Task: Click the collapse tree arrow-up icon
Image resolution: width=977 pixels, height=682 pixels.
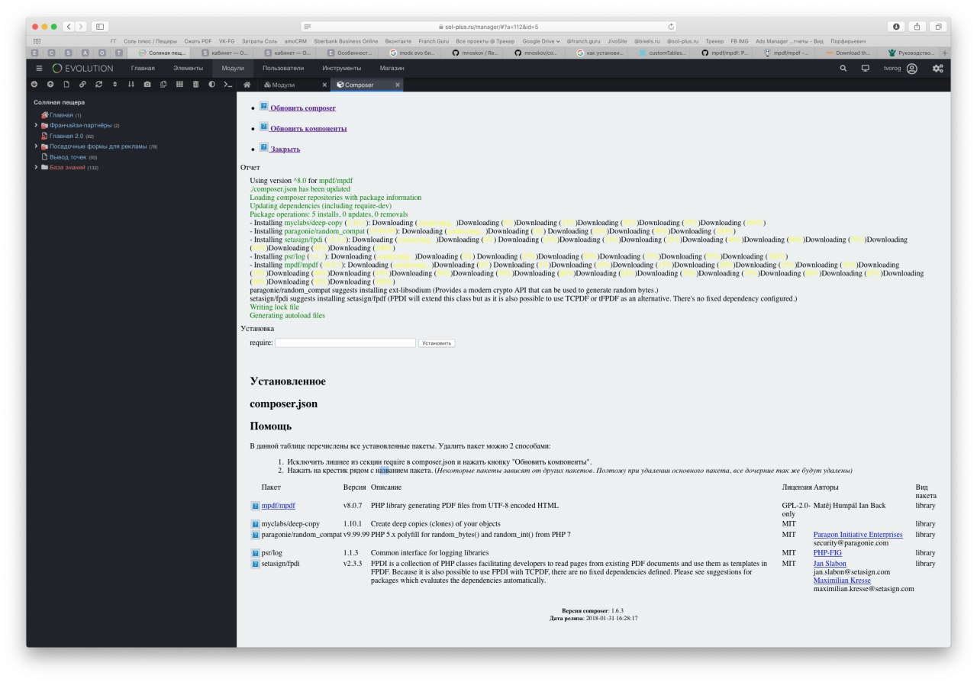Action: point(50,85)
